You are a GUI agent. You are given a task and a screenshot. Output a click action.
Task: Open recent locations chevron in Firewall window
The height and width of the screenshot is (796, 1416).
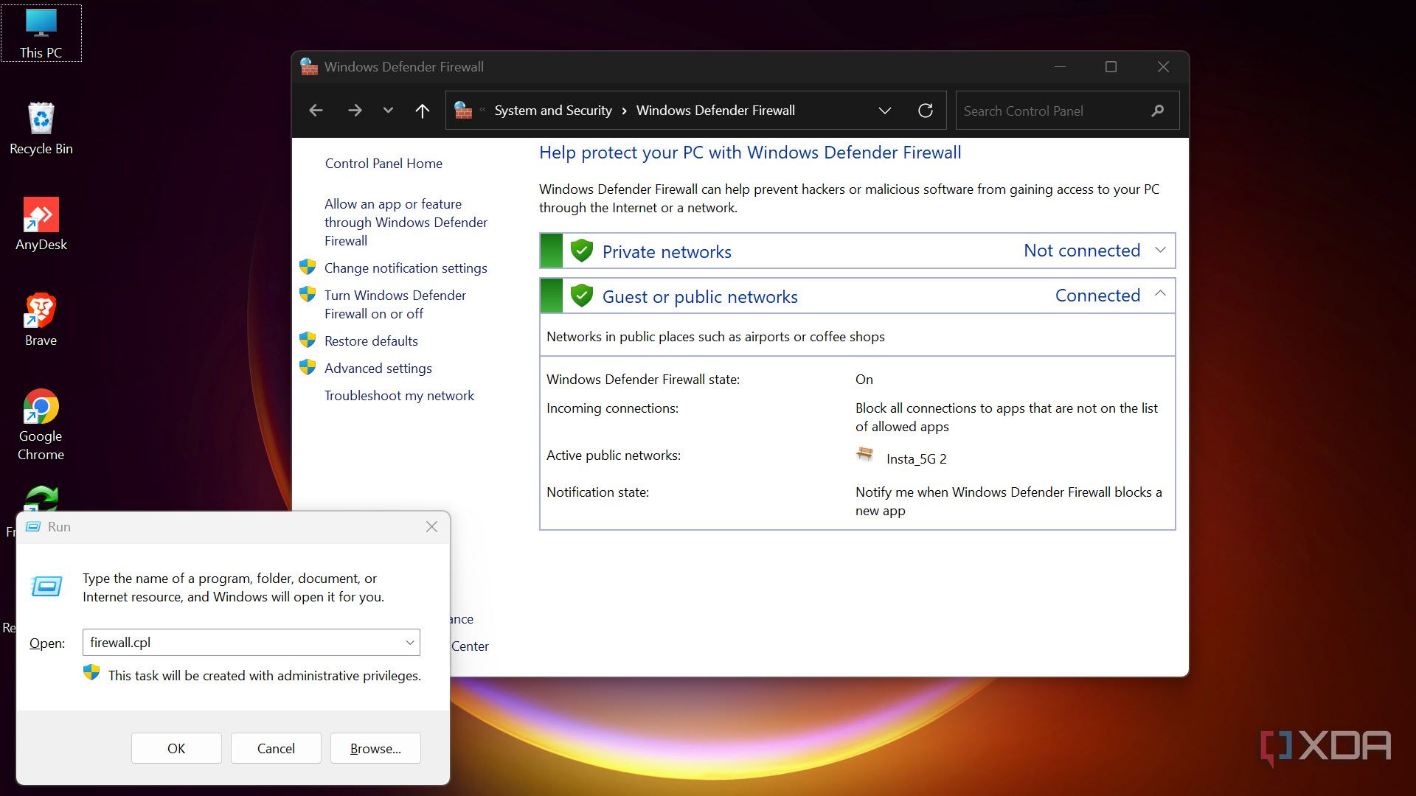(x=388, y=111)
